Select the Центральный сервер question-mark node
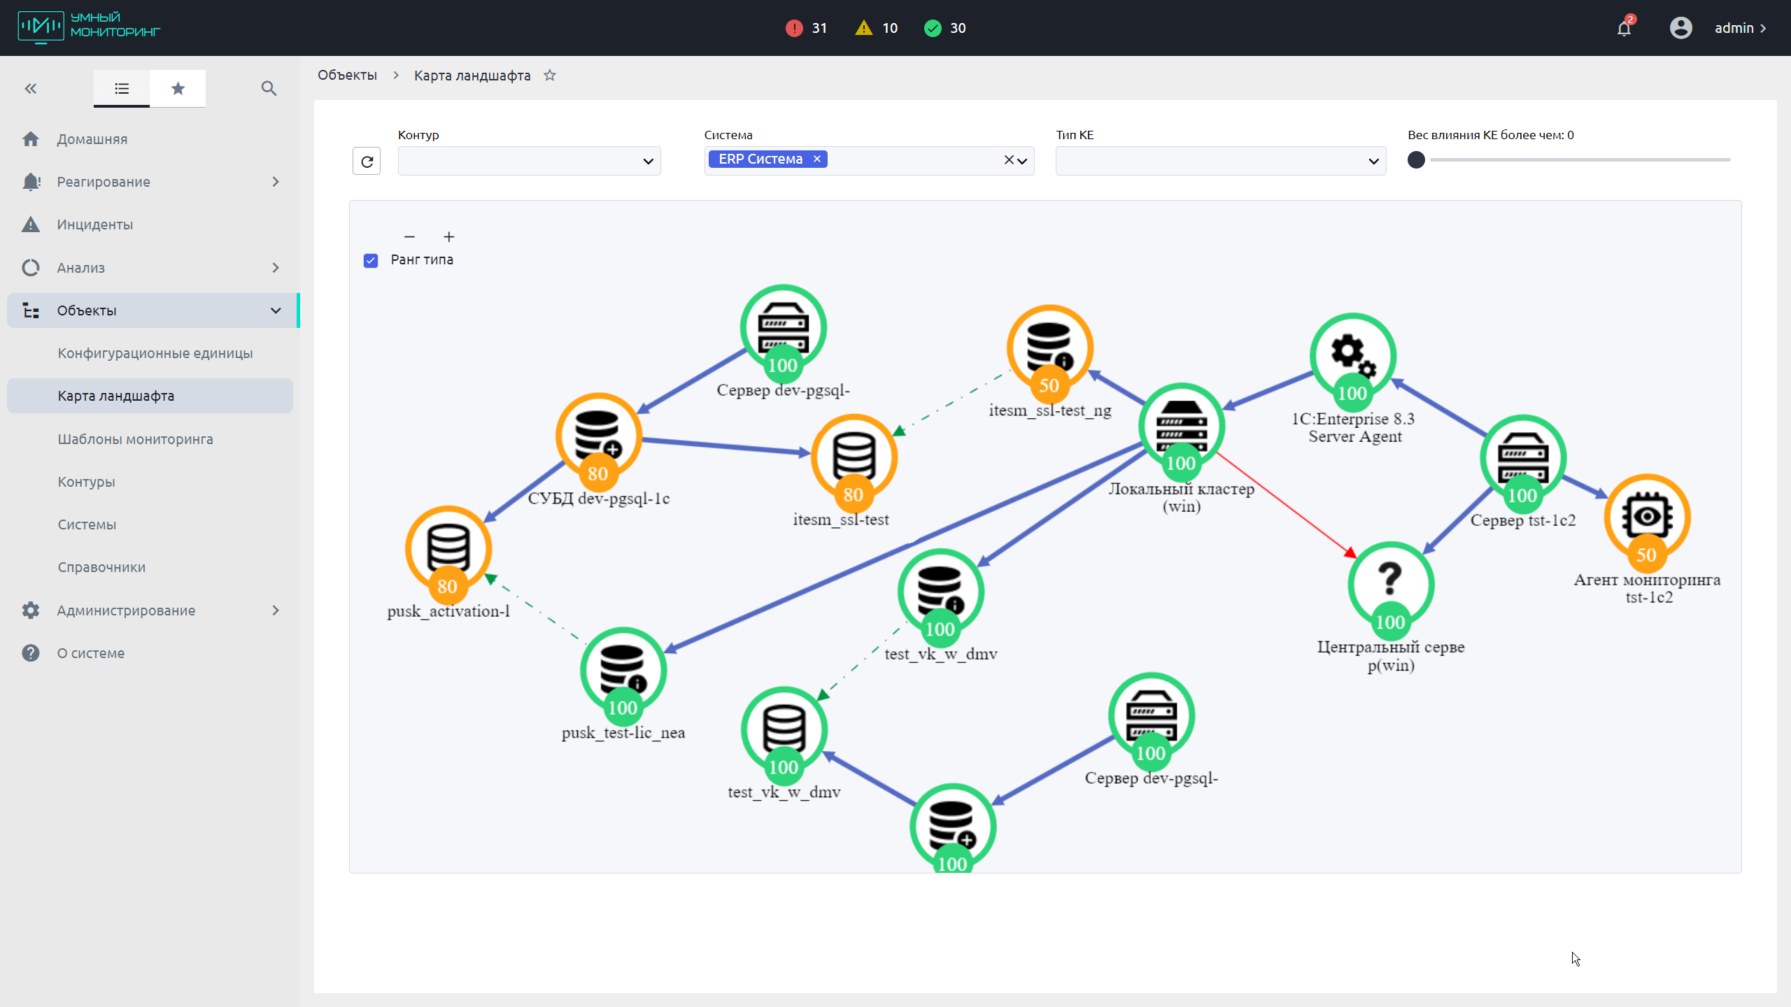The height and width of the screenshot is (1007, 1791). [x=1390, y=584]
